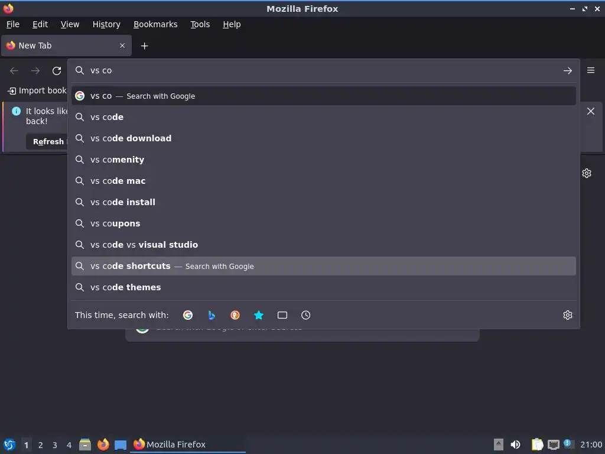Search this time with Bing icon

(x=212, y=315)
